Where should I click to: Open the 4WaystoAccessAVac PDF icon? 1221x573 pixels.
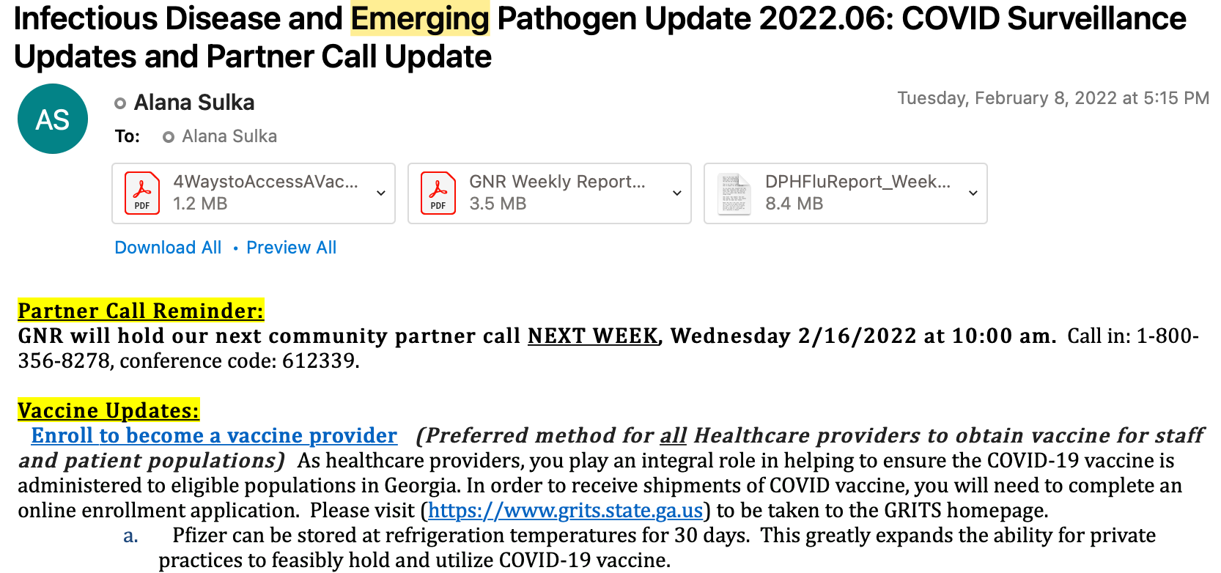(x=142, y=193)
